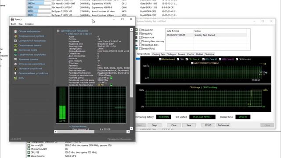Image resolution: width=281 pixels, height=158 pixels.
Task: Click scroll left arrow in Speccy panel
Action: click(x=56, y=132)
